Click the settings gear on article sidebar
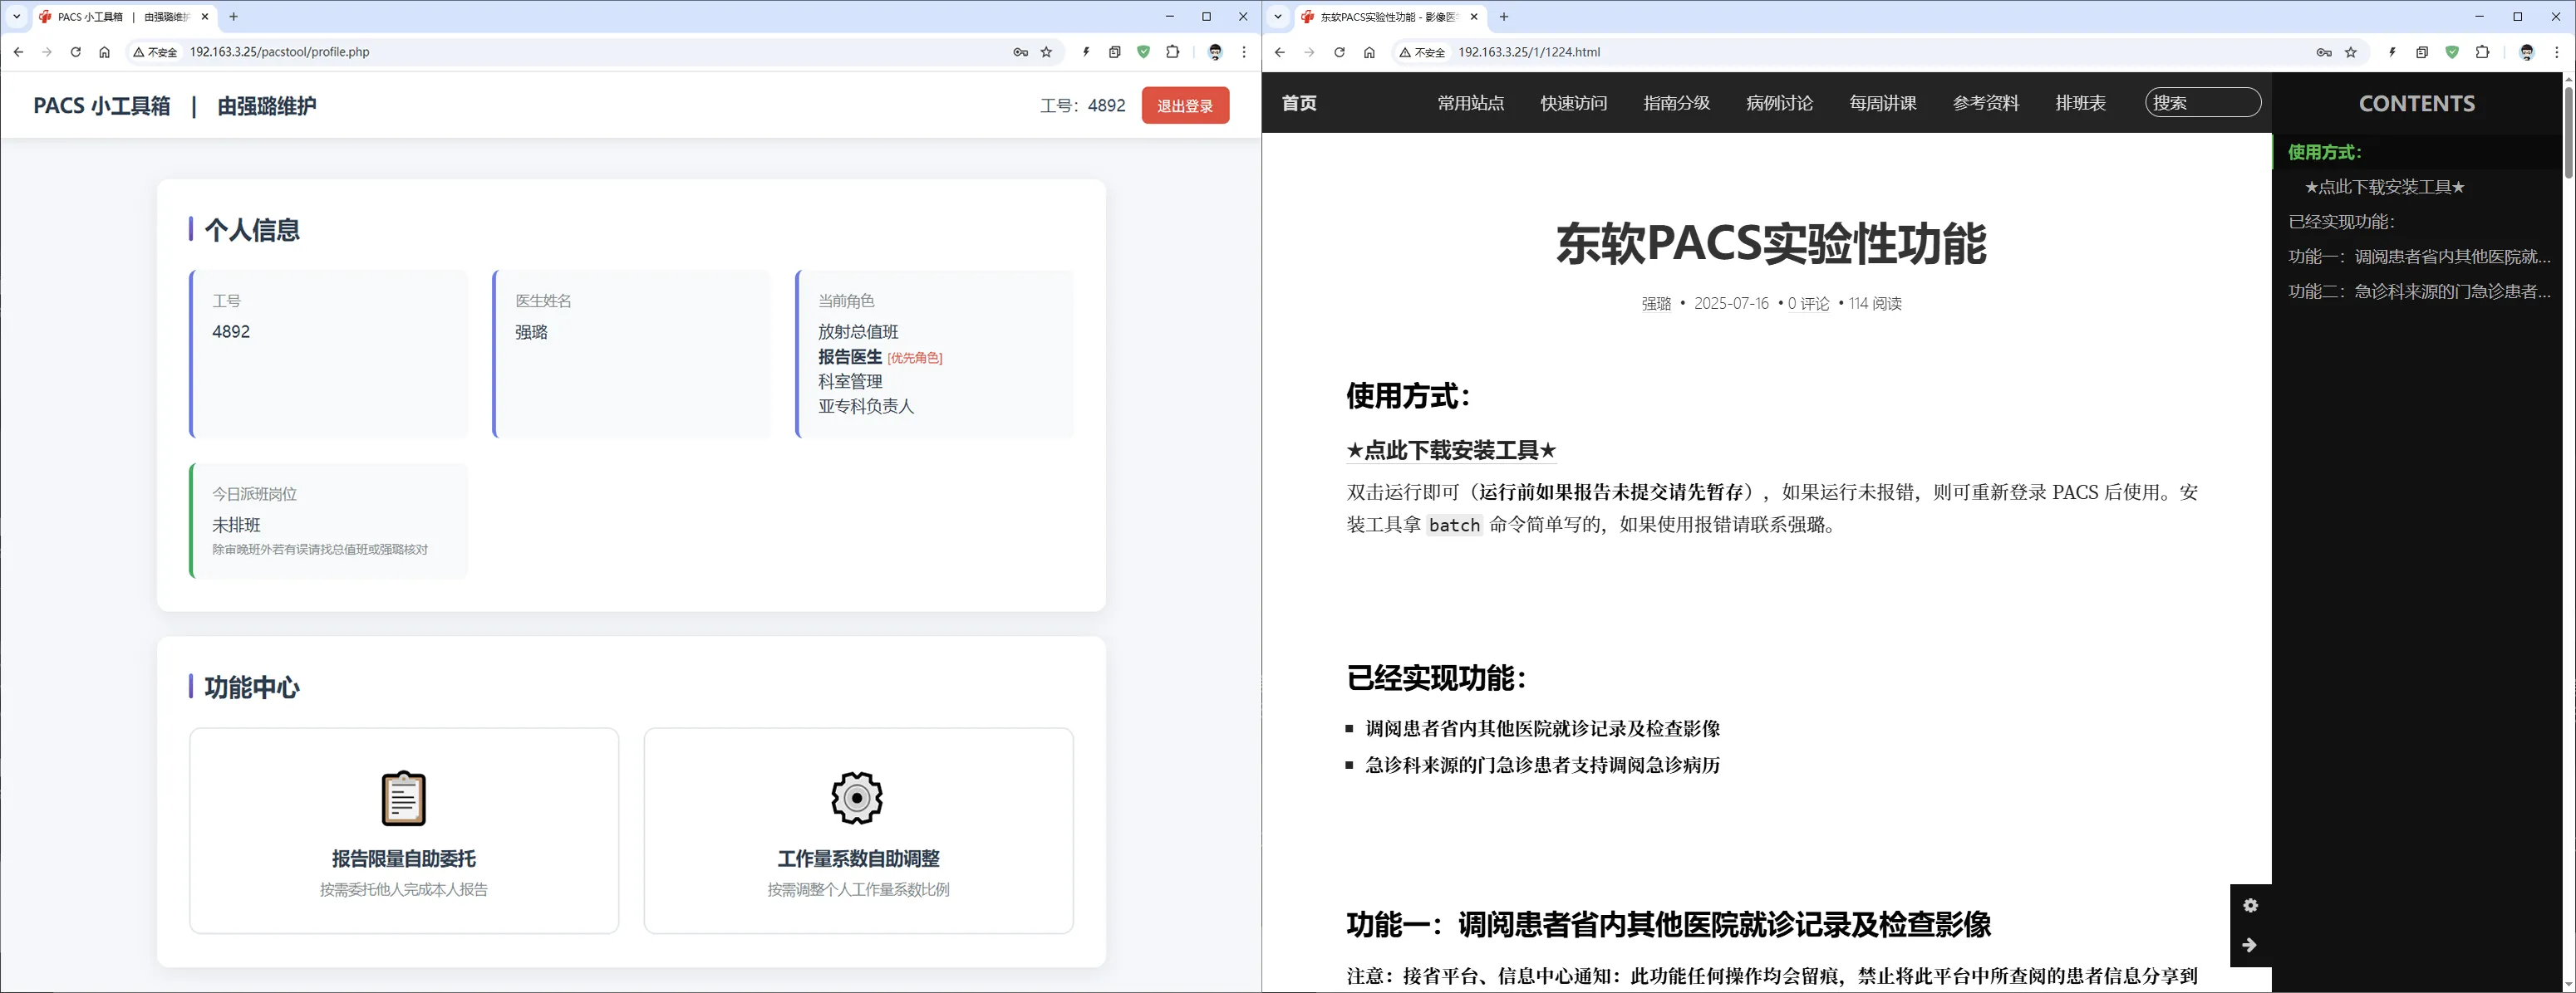Viewport: 2576px width, 993px height. [2250, 905]
